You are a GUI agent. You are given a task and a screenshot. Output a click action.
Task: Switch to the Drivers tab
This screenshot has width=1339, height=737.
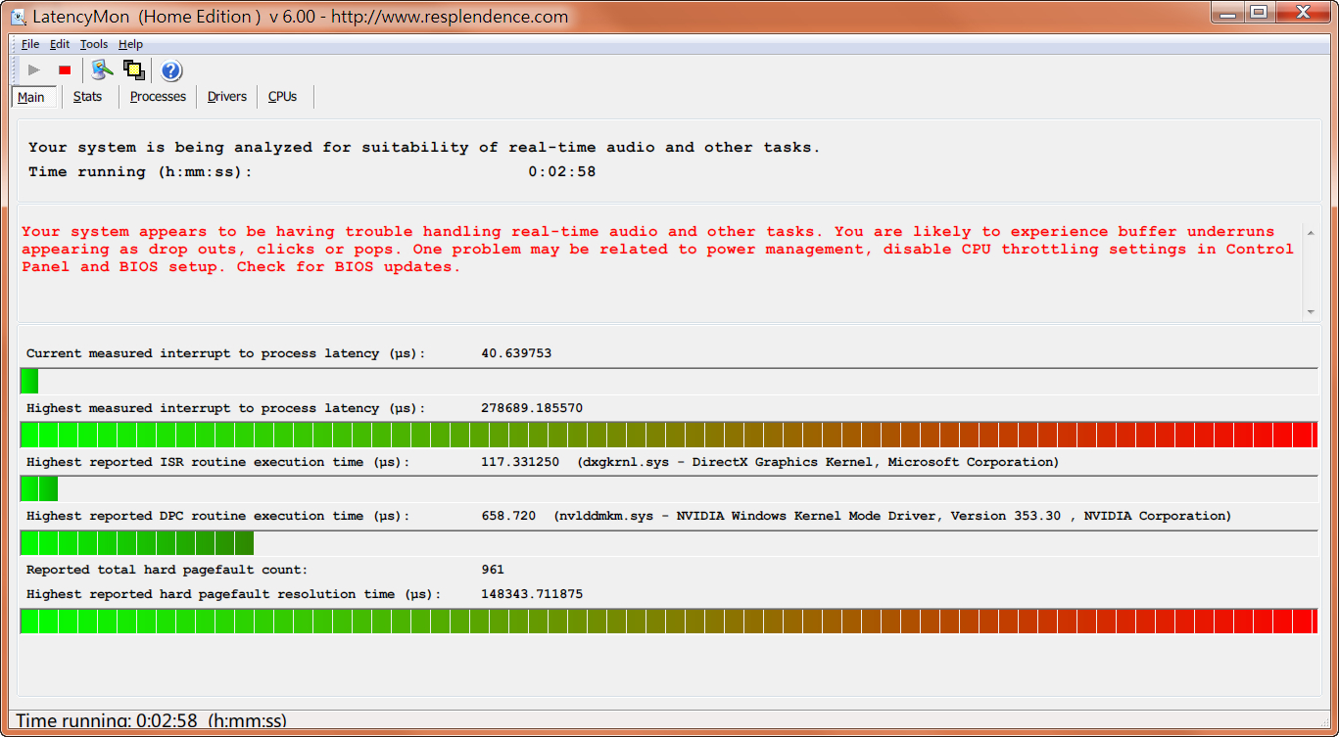[226, 97]
